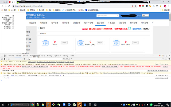Viewport: 171px width, 107px height.
Task: Switch to the DevTools Application tab
Action: point(58,56)
